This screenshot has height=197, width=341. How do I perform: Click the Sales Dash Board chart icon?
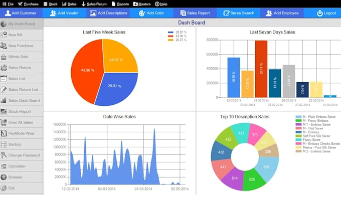tap(4, 100)
